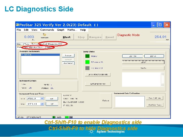183x137 pixels.
Task: Open the Edit menu
Action: tap(26, 30)
